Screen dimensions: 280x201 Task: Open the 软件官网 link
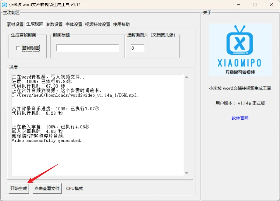(x=240, y=118)
